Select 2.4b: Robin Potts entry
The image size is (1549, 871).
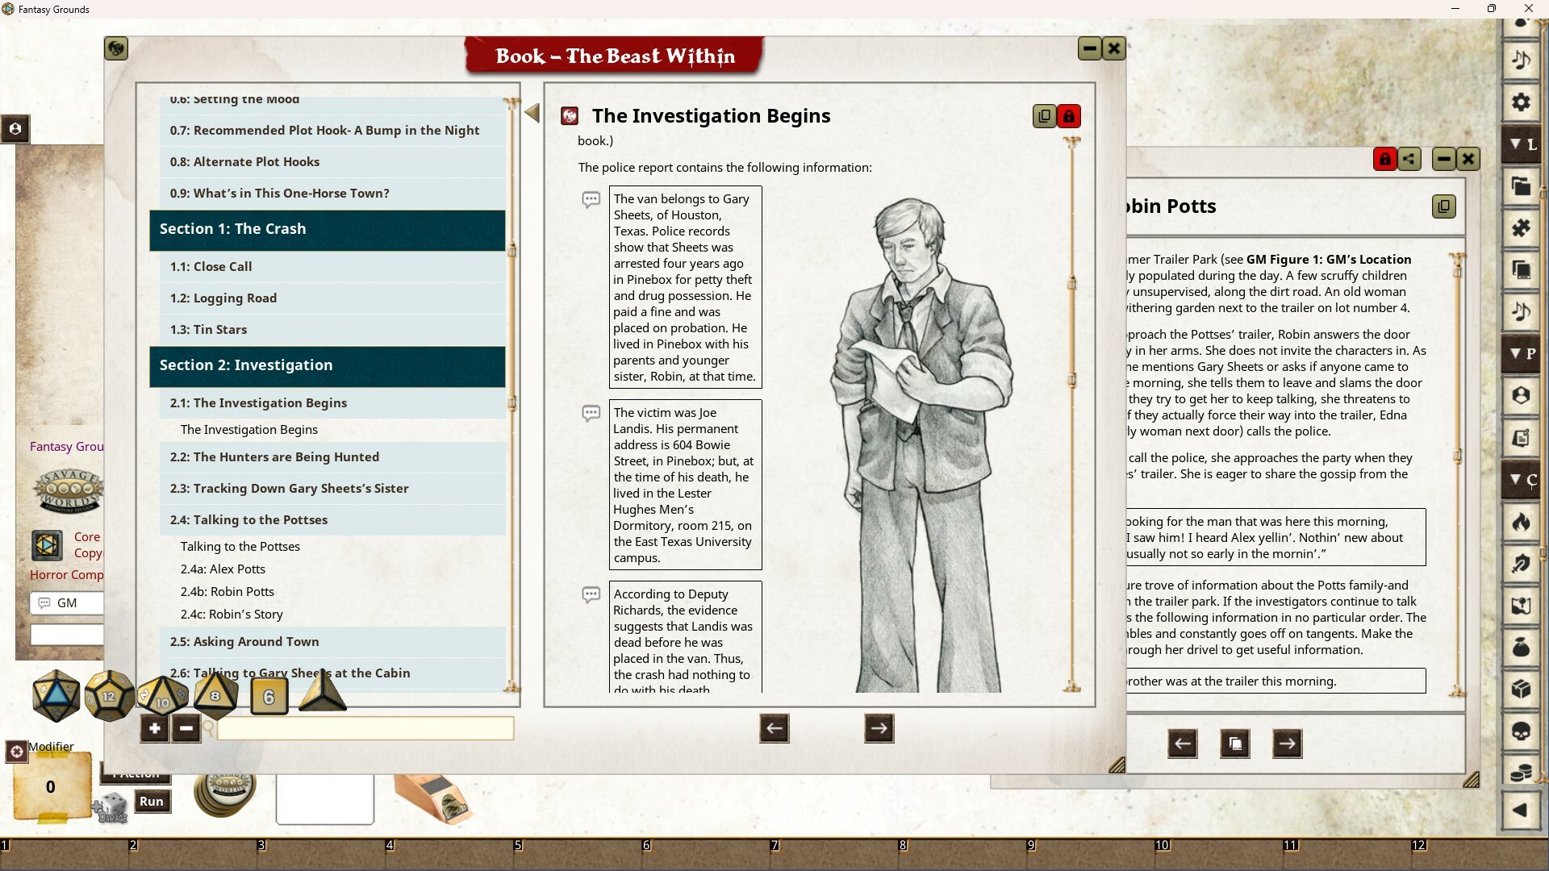coord(228,592)
